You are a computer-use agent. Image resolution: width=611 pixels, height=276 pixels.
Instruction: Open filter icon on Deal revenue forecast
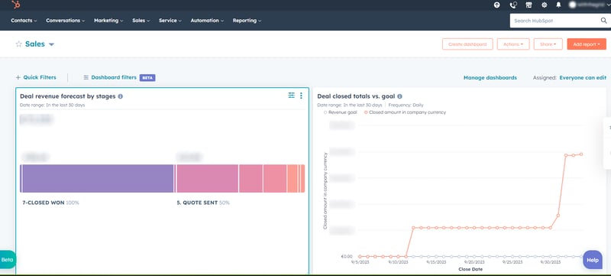click(291, 95)
